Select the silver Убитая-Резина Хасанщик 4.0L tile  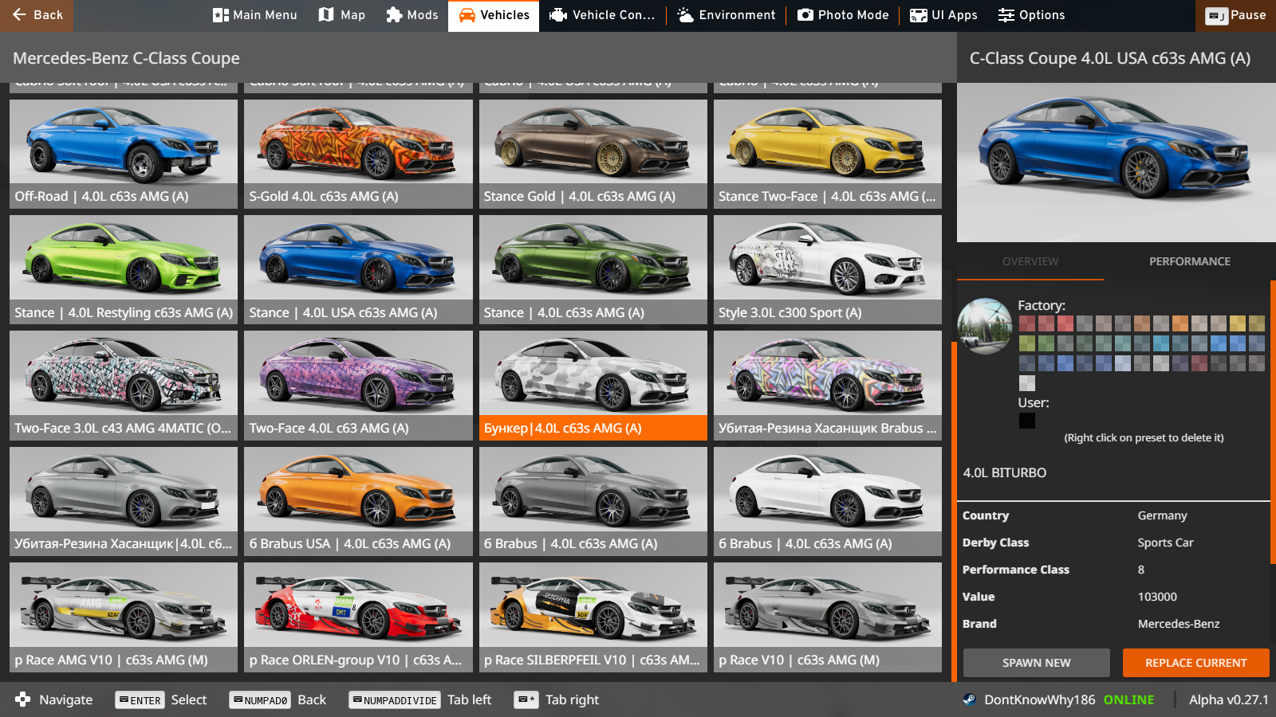(124, 501)
